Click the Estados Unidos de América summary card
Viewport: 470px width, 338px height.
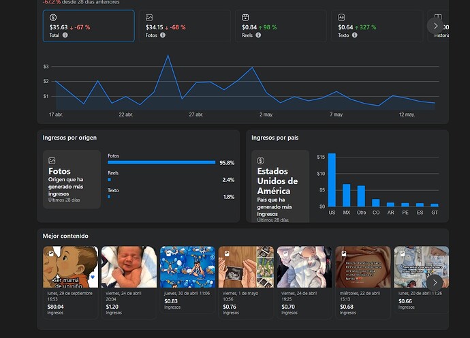pos(280,186)
